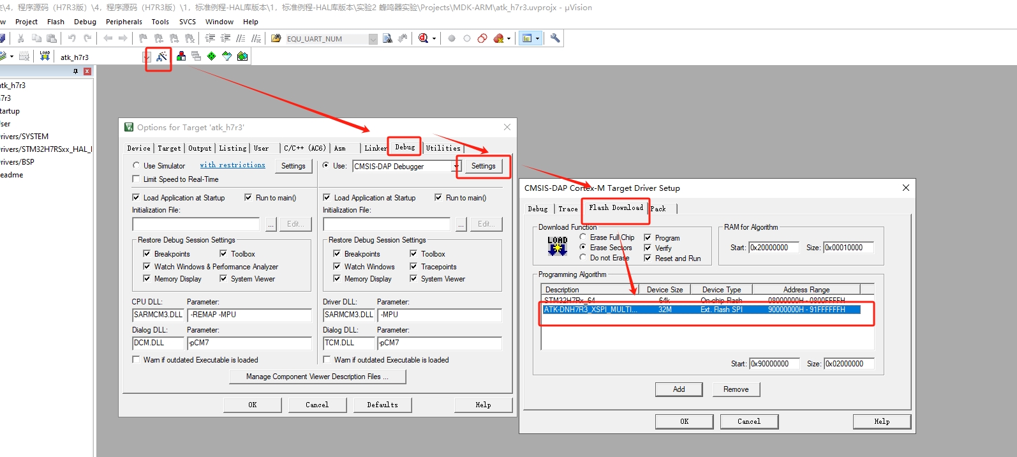
Task: Toggle debugger-side Run to main() checkbox
Action: [438, 198]
